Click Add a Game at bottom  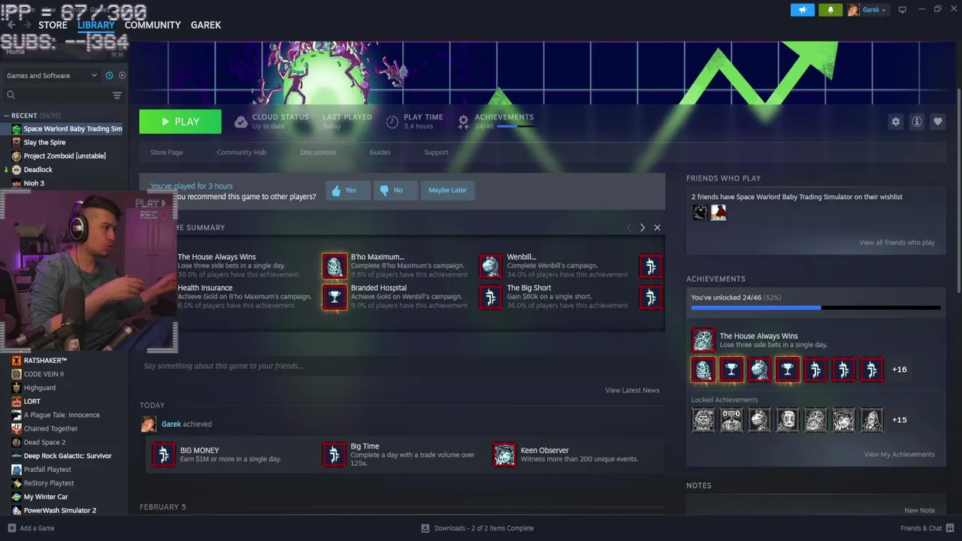(x=31, y=528)
